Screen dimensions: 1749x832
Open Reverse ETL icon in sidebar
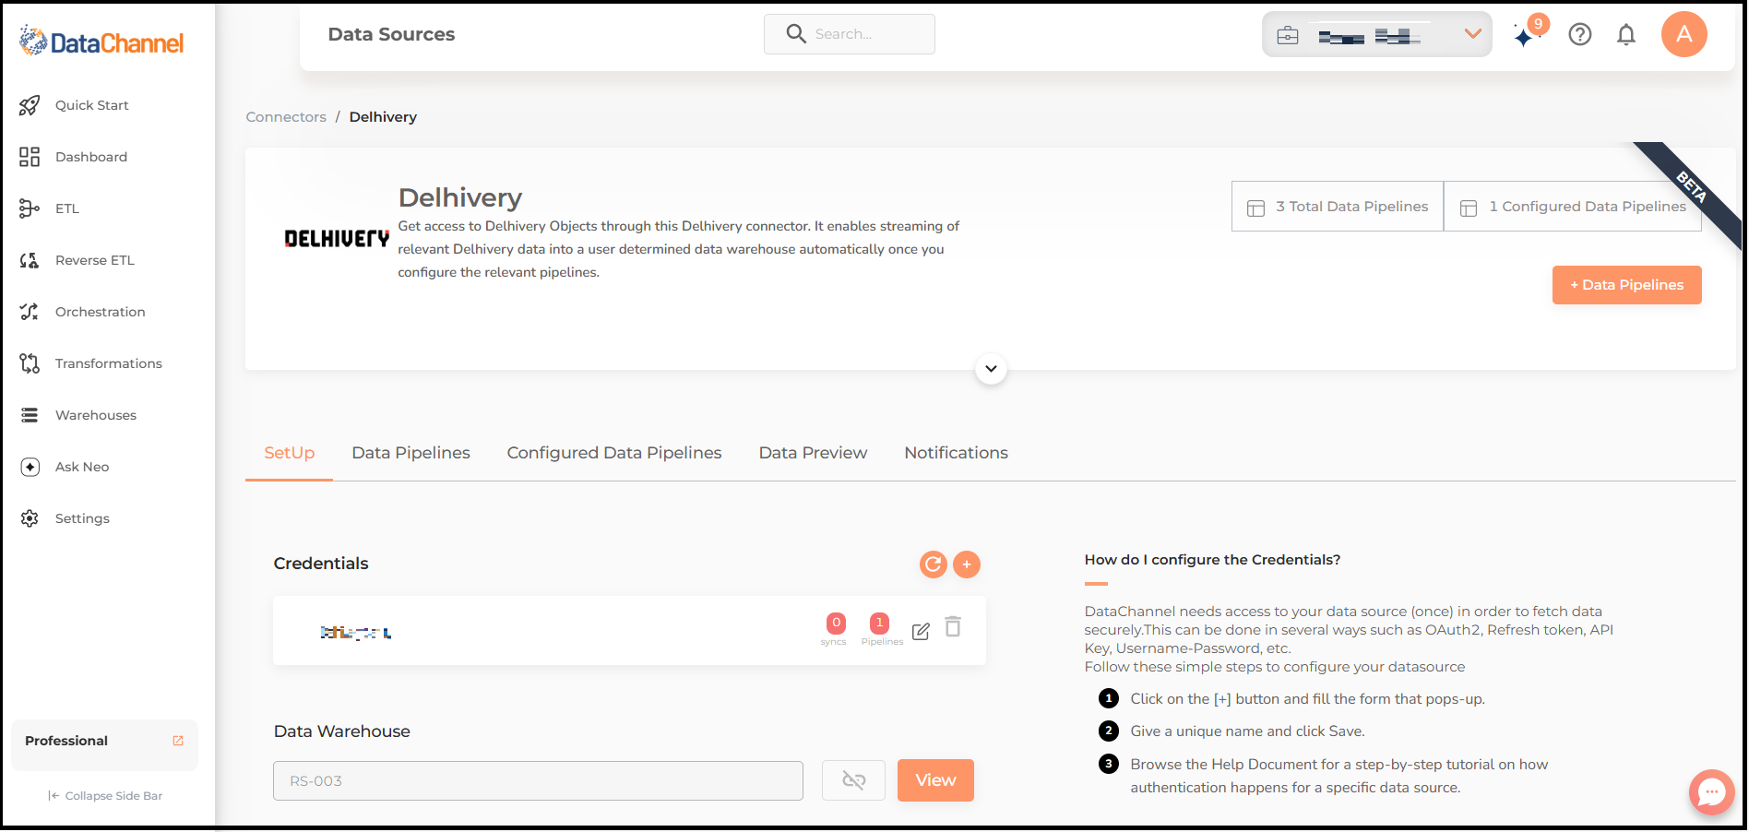pos(30,260)
